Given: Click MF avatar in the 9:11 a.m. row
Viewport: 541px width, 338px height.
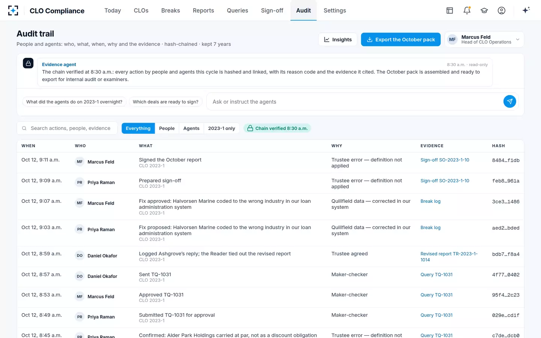Looking at the screenshot, I should click(80, 162).
